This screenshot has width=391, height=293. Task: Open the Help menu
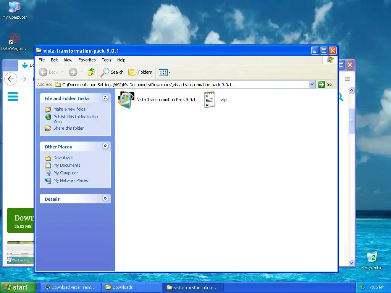121,60
